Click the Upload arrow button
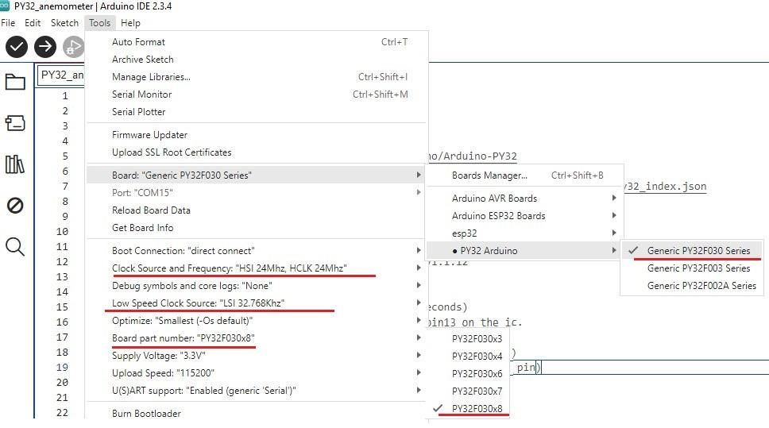769x428 pixels. pyautogui.click(x=45, y=47)
